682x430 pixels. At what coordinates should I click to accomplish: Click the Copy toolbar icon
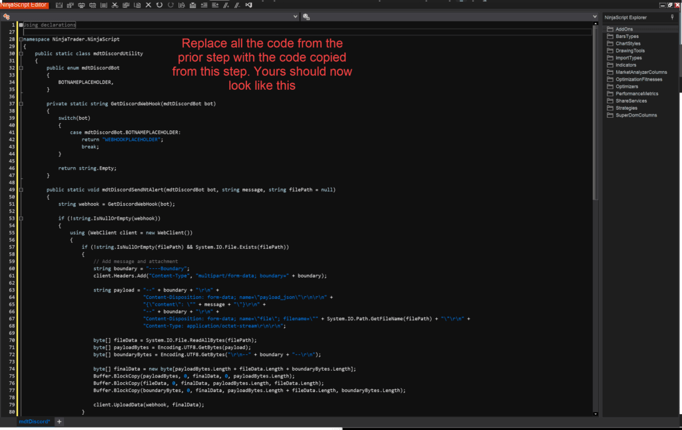126,5
